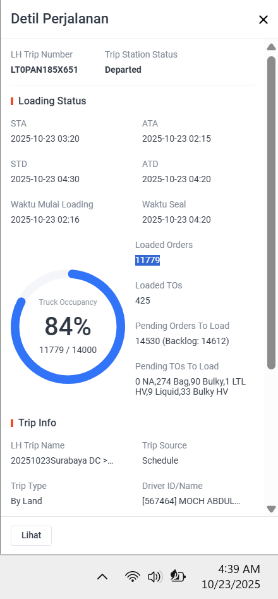This screenshot has width=278, height=599.
Task: Click the truncated Driver ID/Name value
Action: 191,501
